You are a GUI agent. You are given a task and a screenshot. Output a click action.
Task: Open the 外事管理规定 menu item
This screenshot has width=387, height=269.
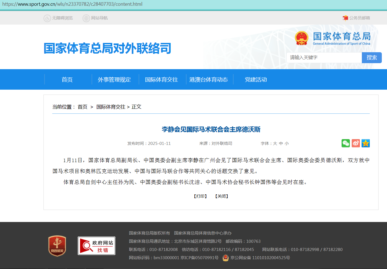(114, 80)
